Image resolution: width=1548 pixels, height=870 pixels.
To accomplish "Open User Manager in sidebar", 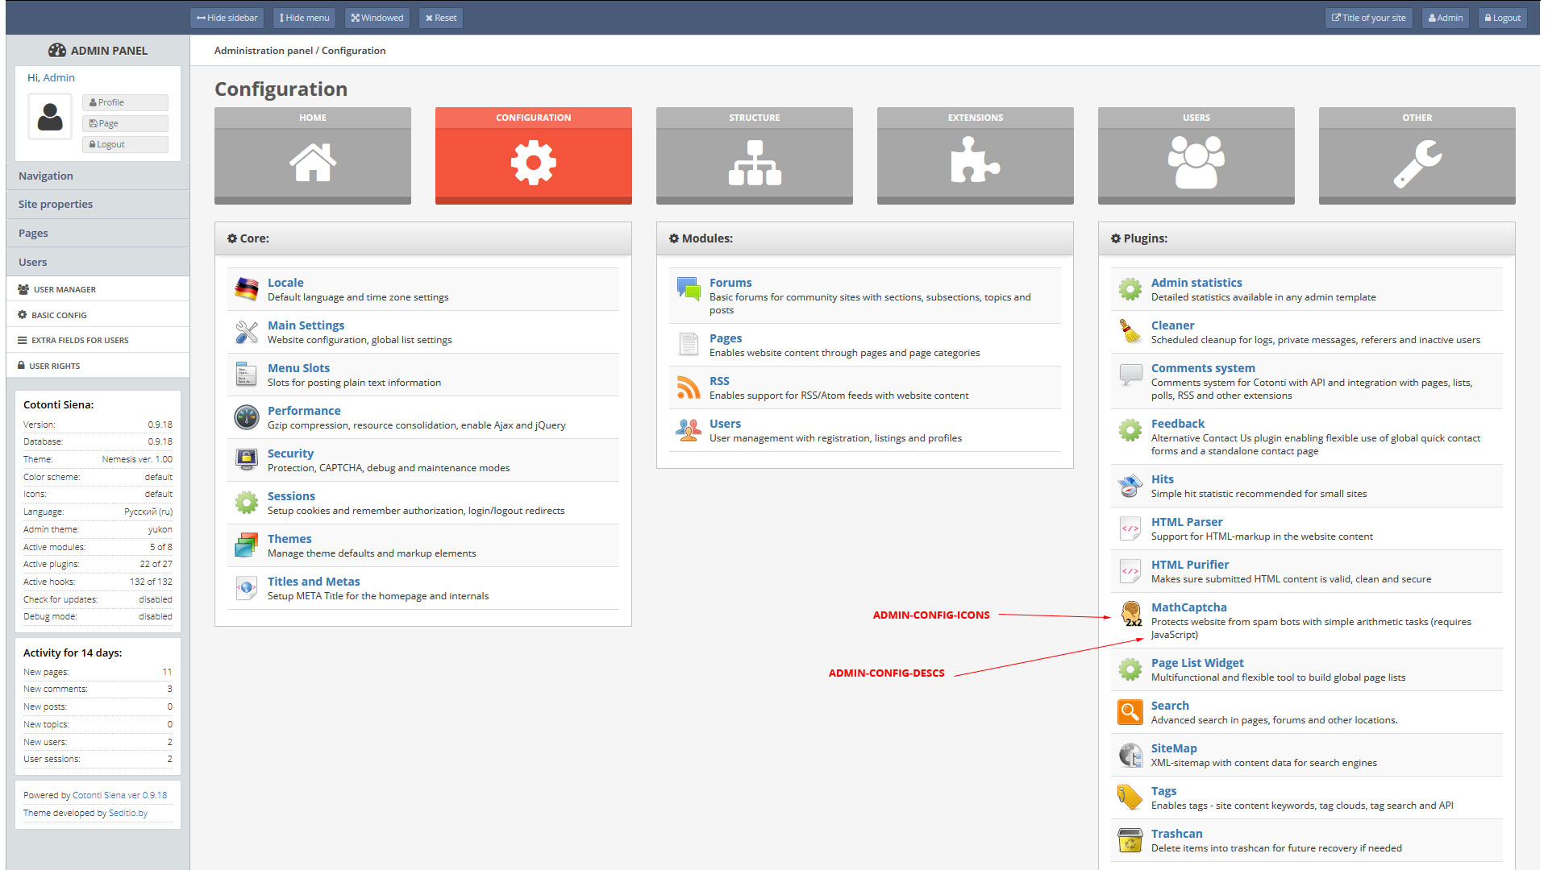I will click(64, 289).
